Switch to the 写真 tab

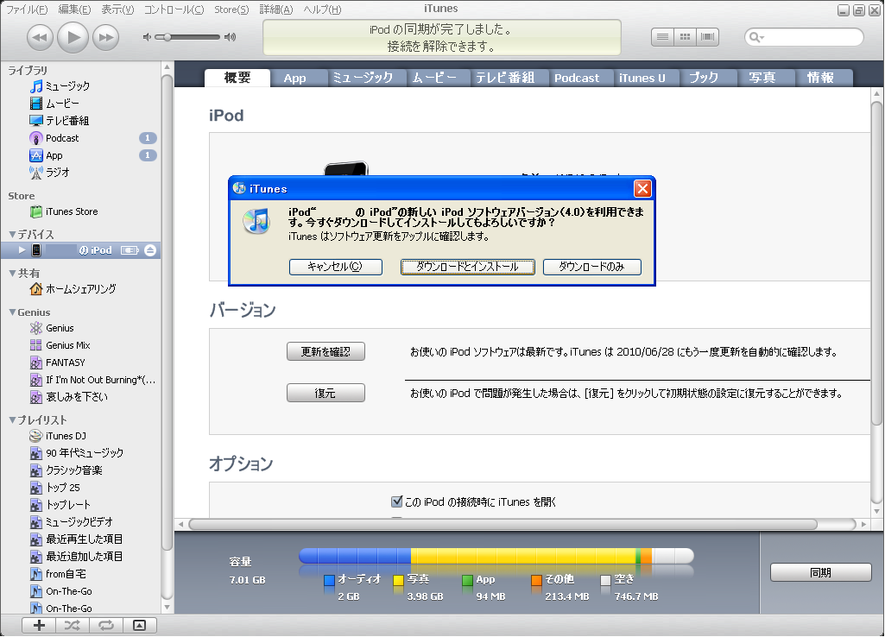coord(762,79)
